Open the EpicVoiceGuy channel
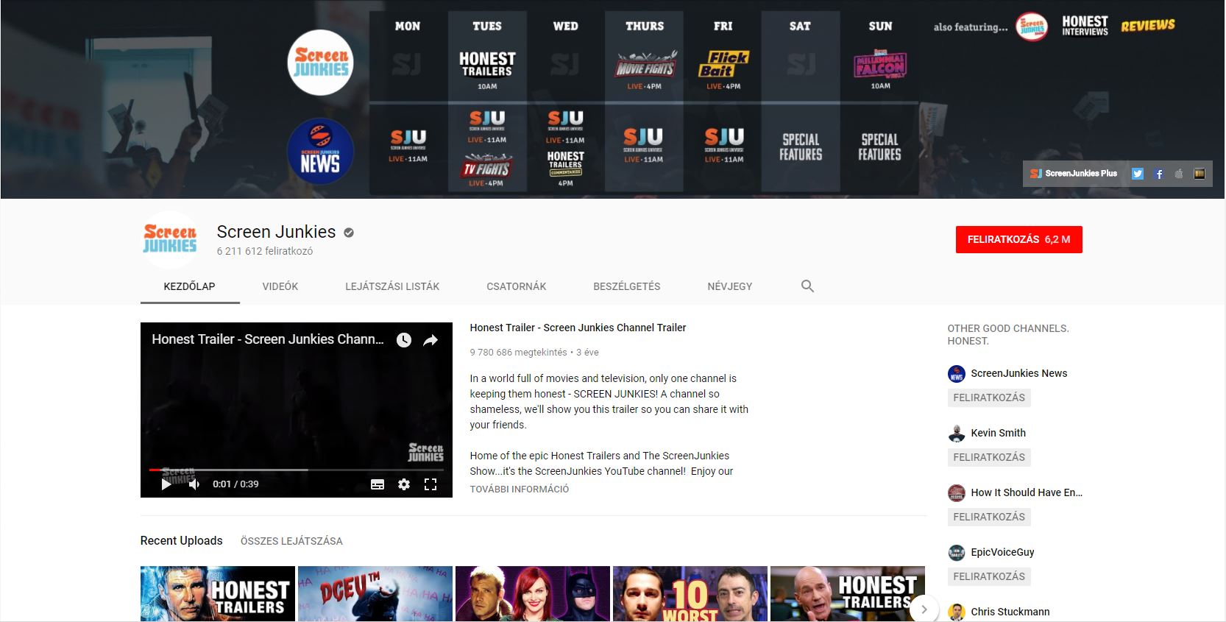Screen dimensions: 1226x622 [x=1002, y=552]
